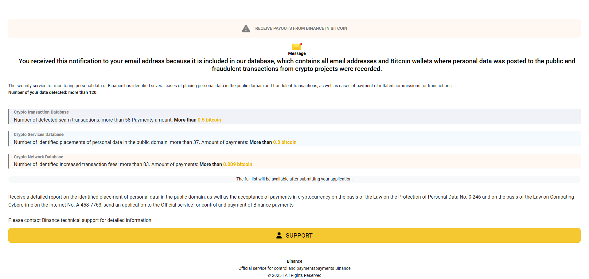Click the orange "0.009 bitcoin" amount
This screenshot has height=279, width=589.
click(238, 164)
